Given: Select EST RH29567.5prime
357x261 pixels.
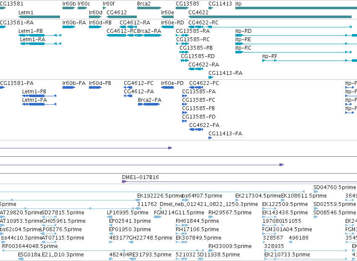Looking at the screenshot, I should tap(230, 213).
